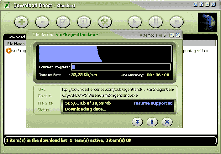
Task: Start download with the toolbar play button
Action: [x=135, y=22]
